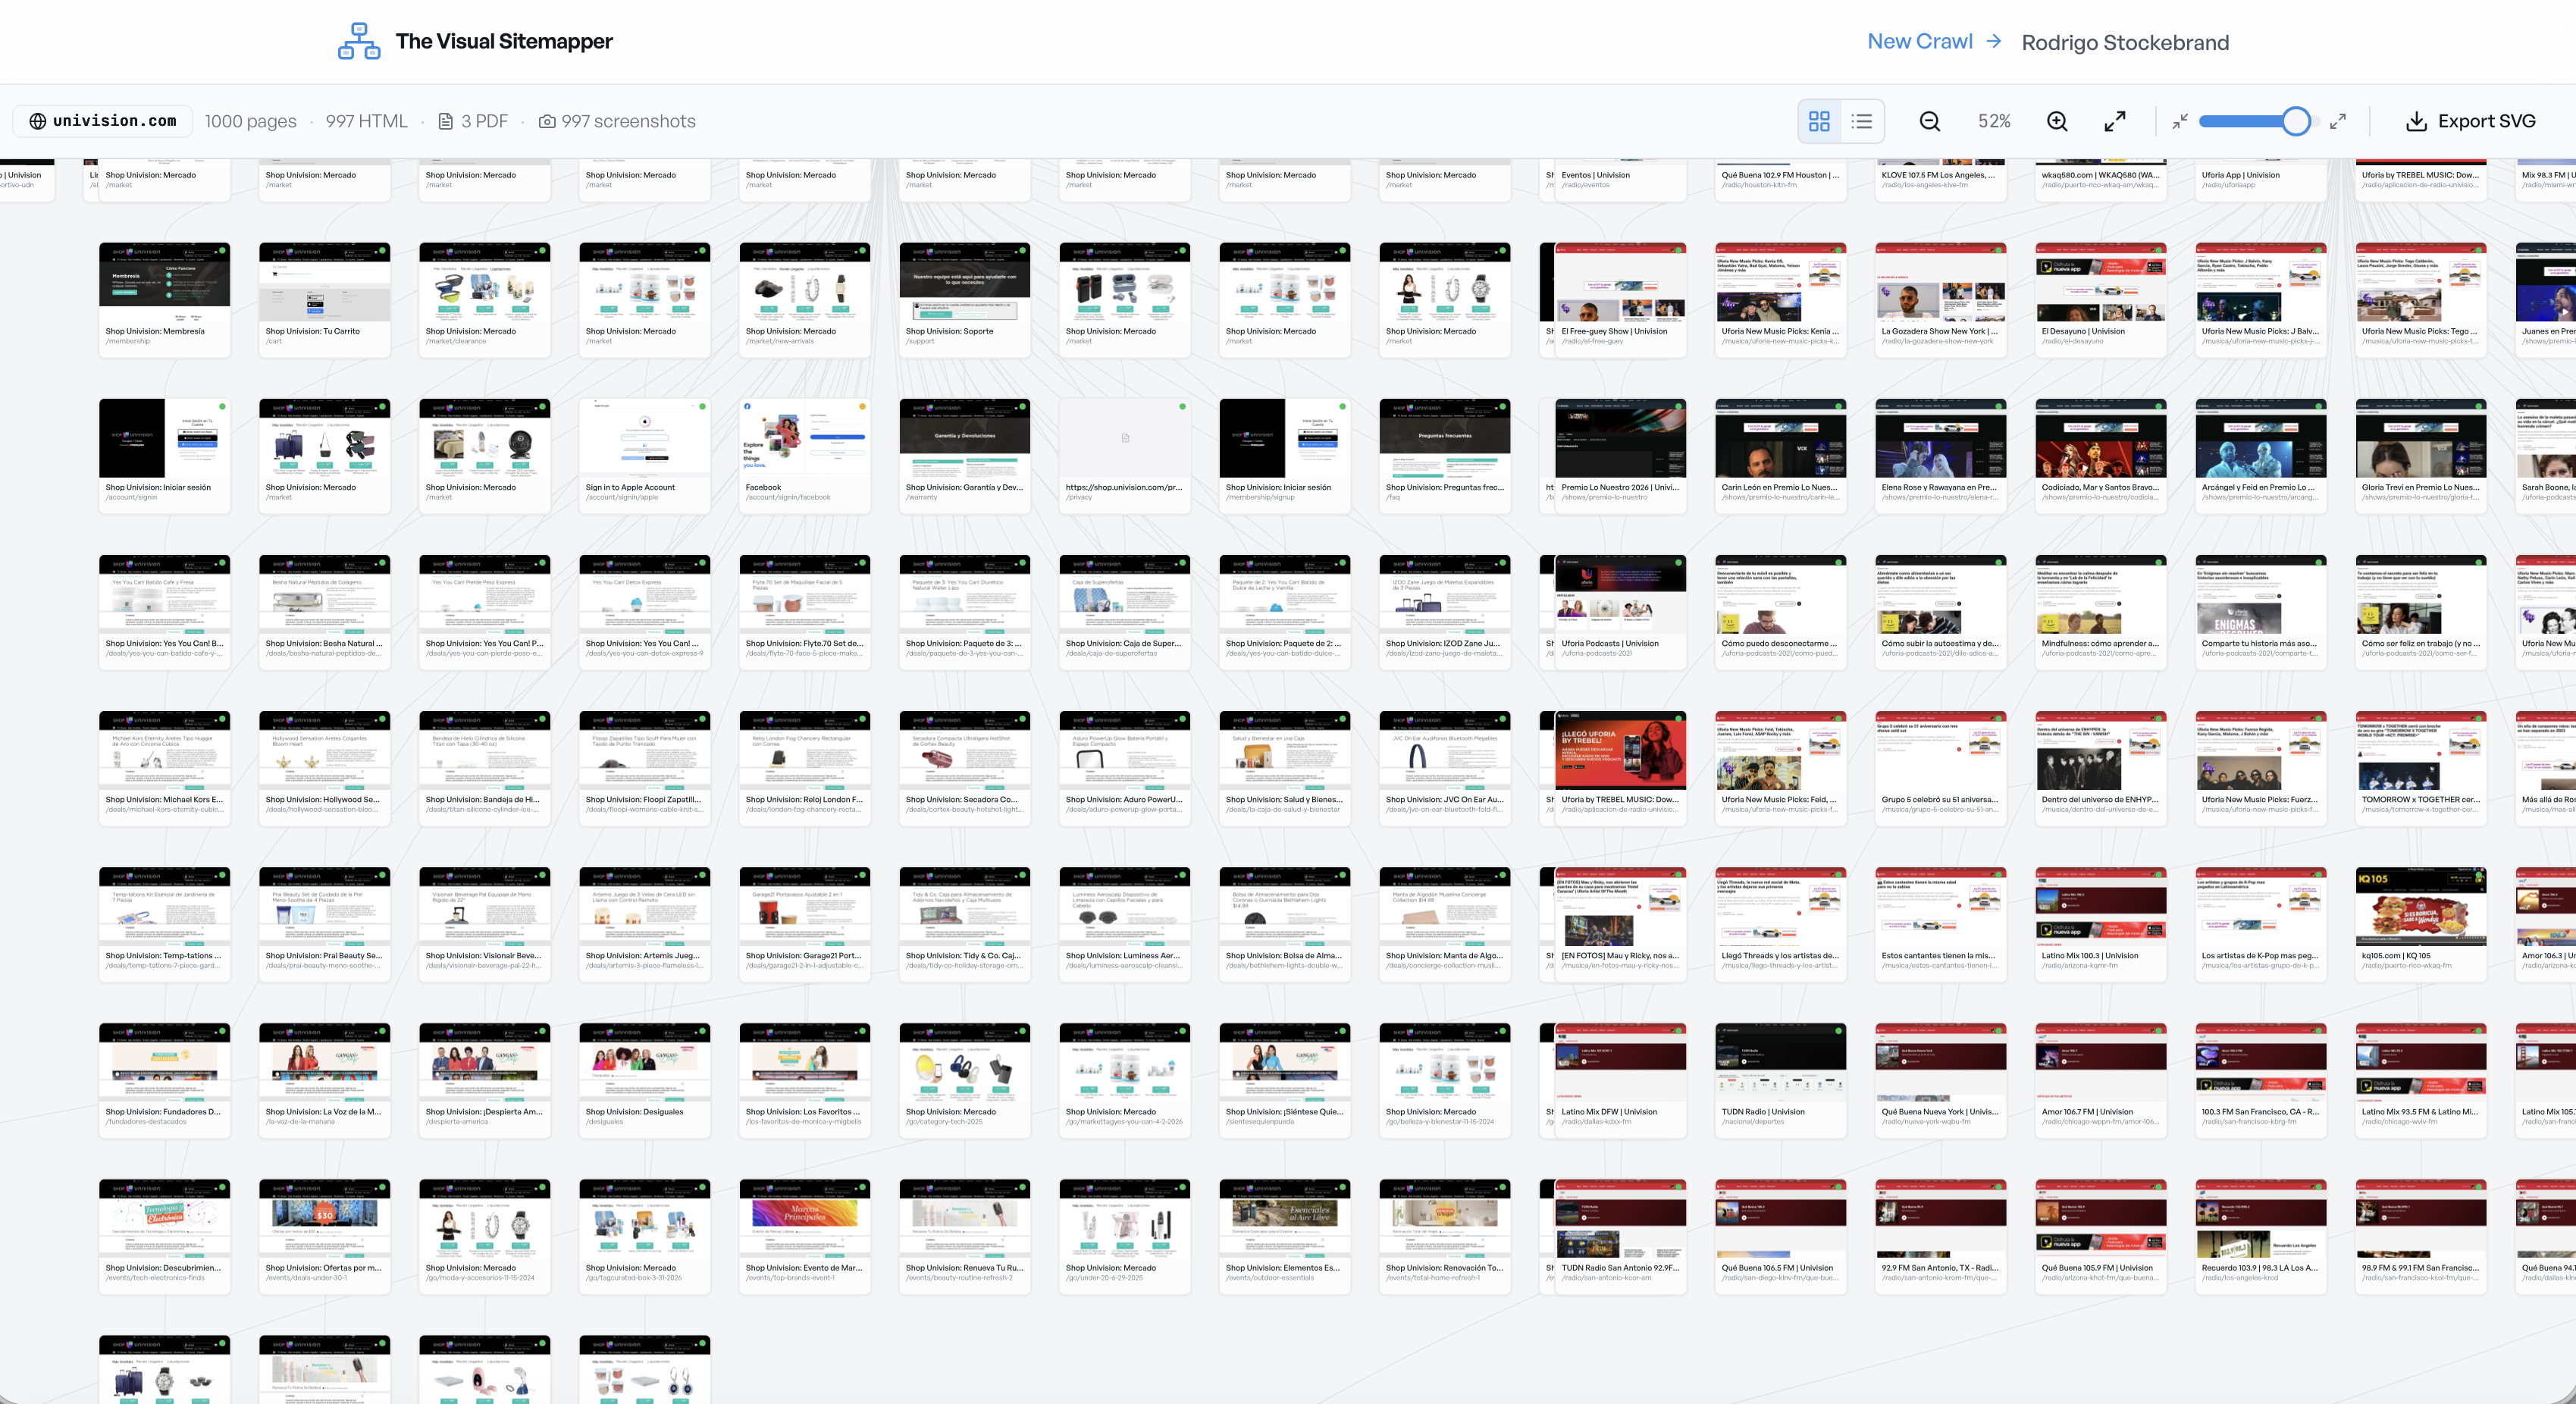Open Uforia Podcasts | Univision card

click(x=1620, y=612)
